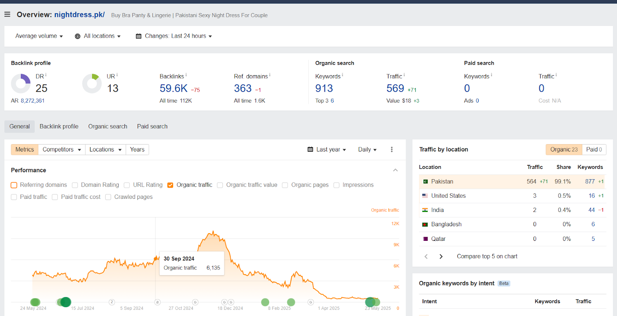Click the Paid search Keywords info icon
Image resolution: width=617 pixels, height=316 pixels.
[x=491, y=75]
